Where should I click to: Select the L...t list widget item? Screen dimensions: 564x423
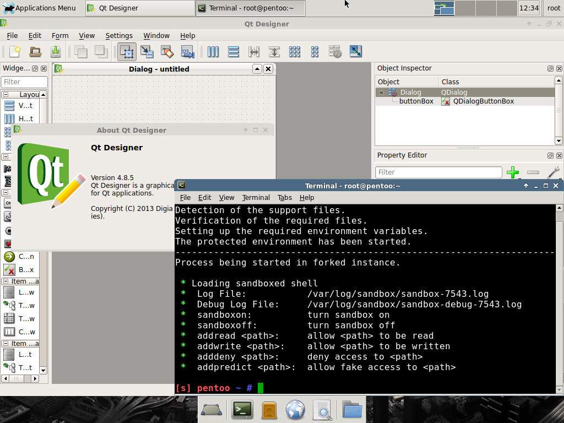[20, 355]
